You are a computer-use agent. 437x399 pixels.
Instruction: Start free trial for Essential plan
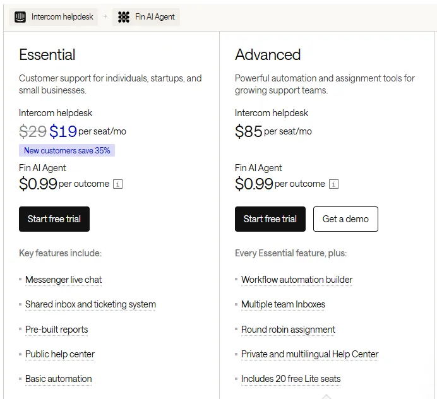[54, 219]
